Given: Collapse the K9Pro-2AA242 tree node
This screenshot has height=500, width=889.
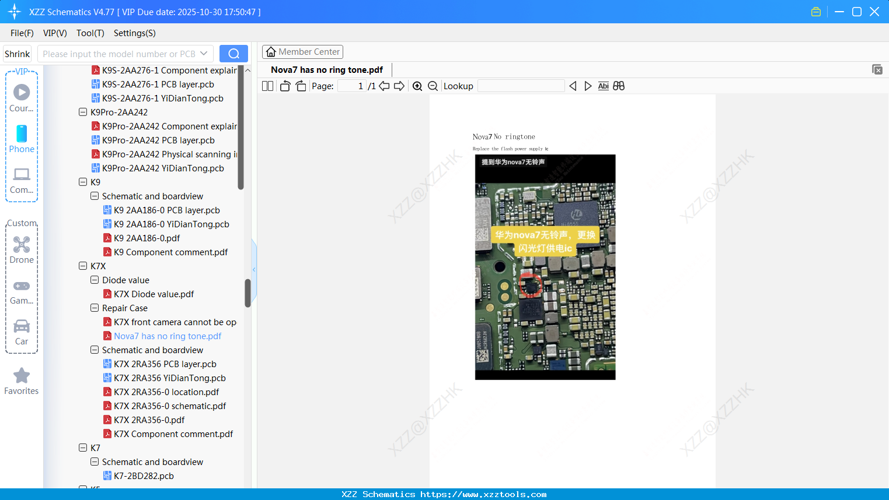Looking at the screenshot, I should coord(83,112).
